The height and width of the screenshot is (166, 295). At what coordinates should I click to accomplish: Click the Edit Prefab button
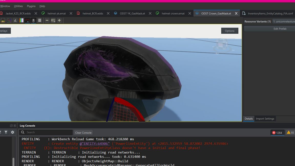point(280,29)
